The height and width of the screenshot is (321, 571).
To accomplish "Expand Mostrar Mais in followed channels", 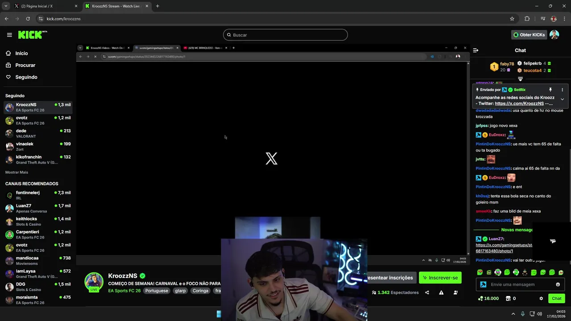I will coord(17,172).
